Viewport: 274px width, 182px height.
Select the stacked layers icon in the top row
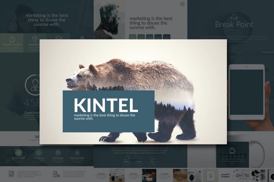pos(59,37)
